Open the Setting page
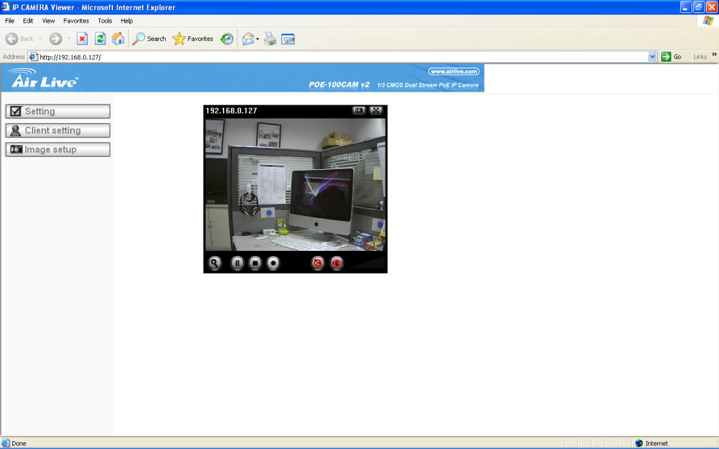The height and width of the screenshot is (449, 719). [58, 111]
